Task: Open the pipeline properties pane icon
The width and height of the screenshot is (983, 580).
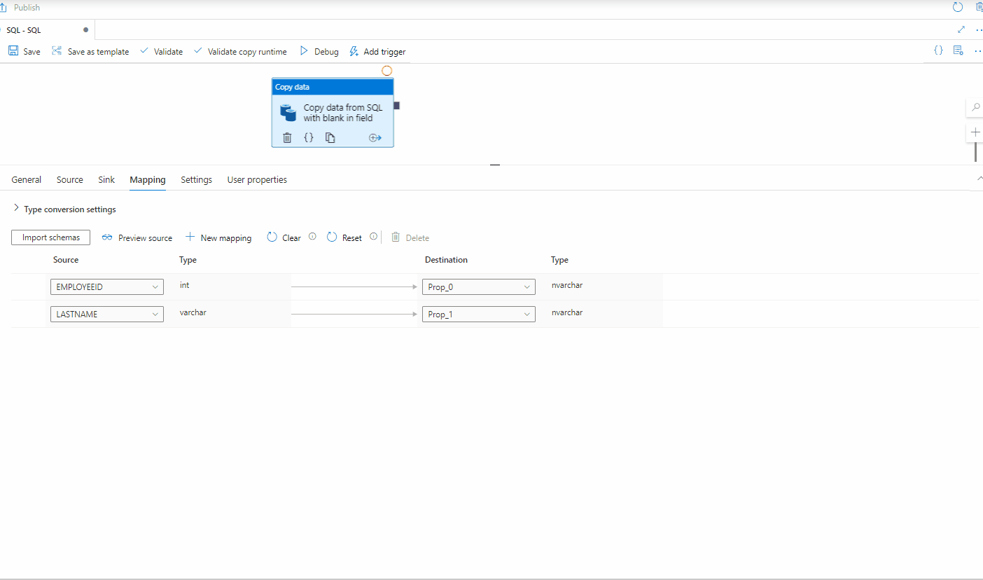Action: click(958, 50)
